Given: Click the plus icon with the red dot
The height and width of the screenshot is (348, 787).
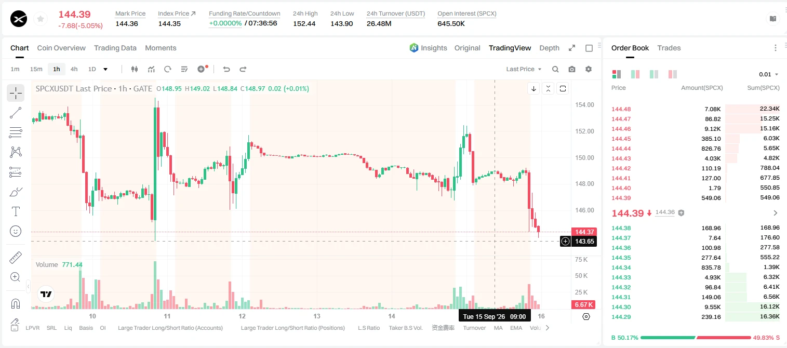Looking at the screenshot, I should click(202, 69).
